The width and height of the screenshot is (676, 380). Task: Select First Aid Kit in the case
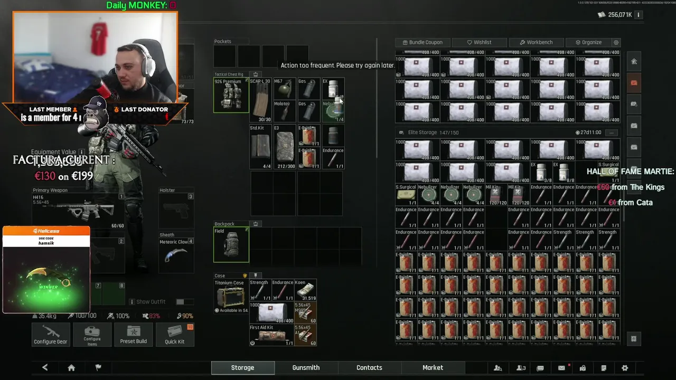point(272,335)
